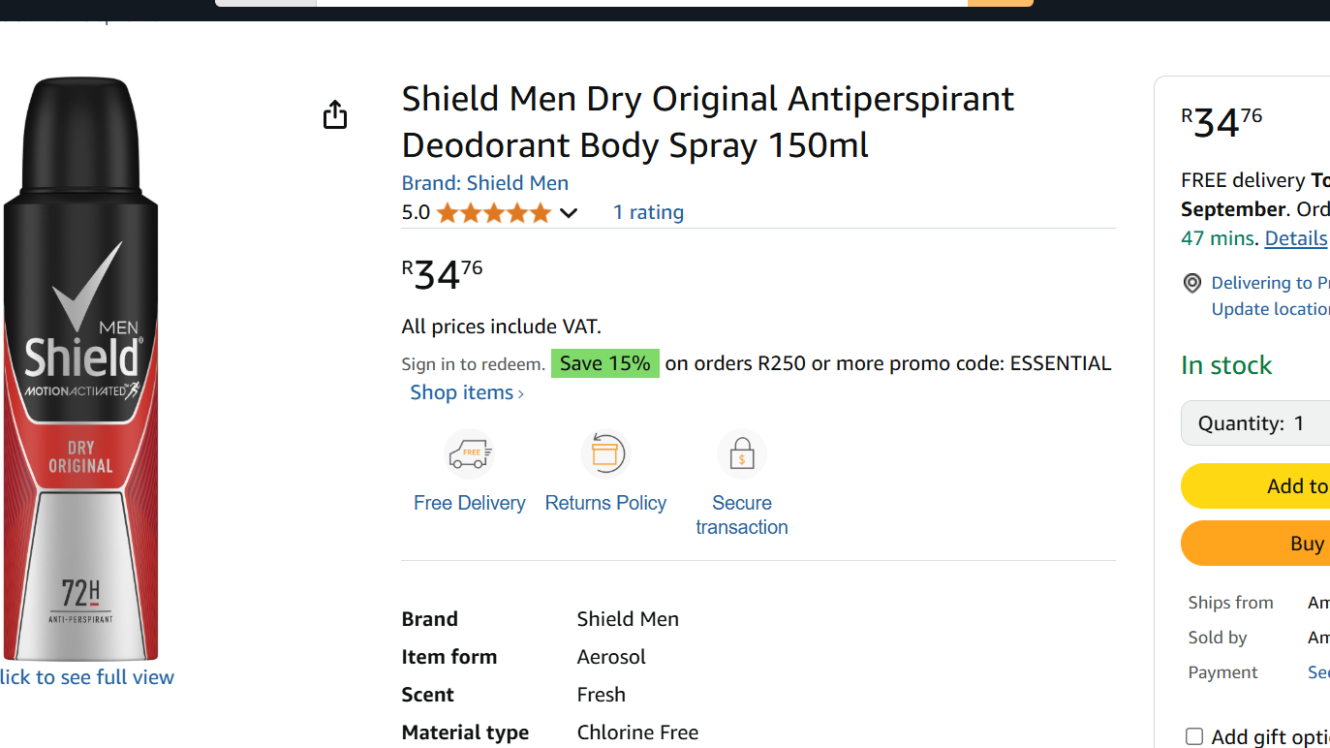Click the delivery location pin icon
Image resolution: width=1330 pixels, height=748 pixels.
coord(1192,283)
